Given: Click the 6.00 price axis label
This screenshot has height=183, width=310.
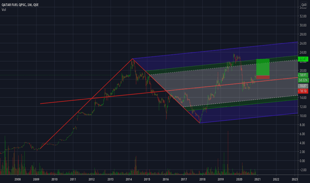Looking at the screenshot, I should 302,134.
